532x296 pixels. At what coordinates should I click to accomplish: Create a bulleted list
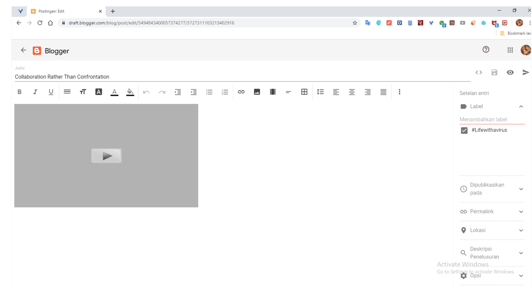click(x=209, y=92)
